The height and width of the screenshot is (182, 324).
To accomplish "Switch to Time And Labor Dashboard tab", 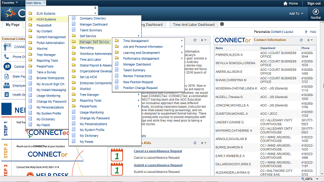I will (x=194, y=25).
